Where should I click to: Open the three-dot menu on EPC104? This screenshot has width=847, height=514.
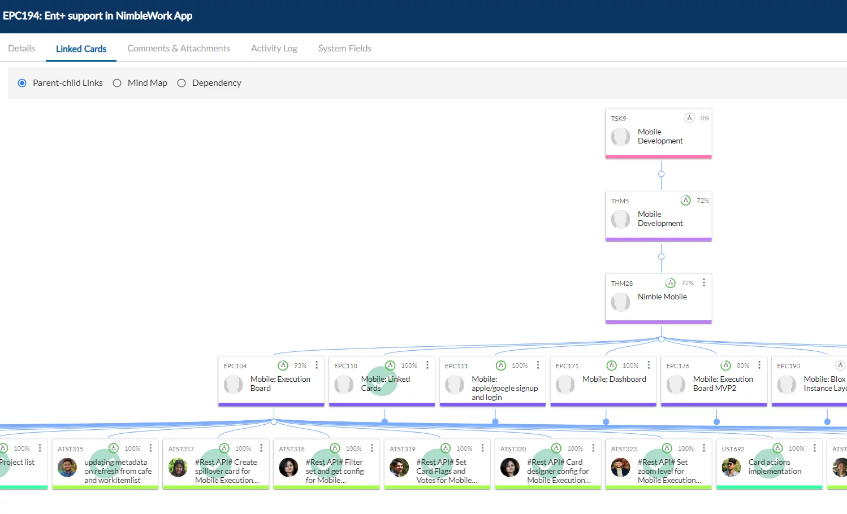pos(316,364)
